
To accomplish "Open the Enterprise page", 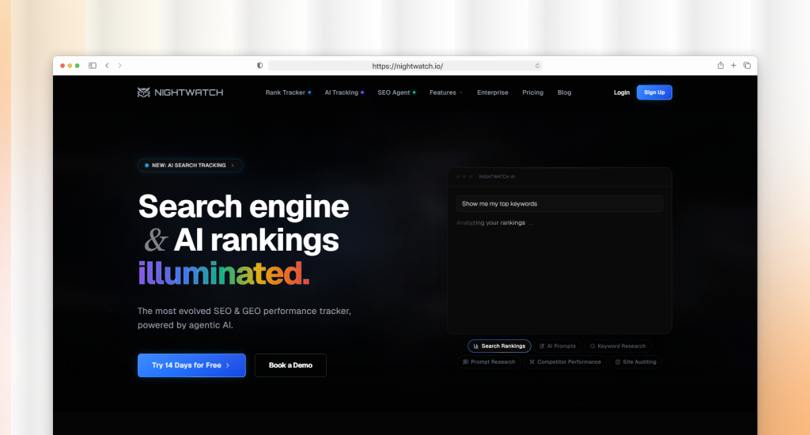I will pos(492,93).
